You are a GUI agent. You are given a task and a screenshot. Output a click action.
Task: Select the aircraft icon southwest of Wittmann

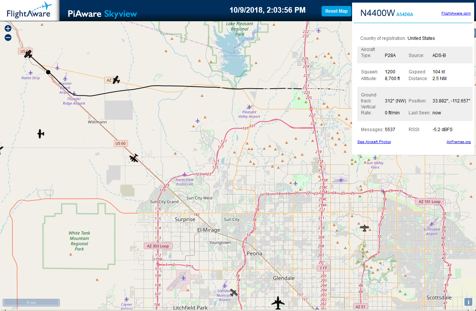41,134
